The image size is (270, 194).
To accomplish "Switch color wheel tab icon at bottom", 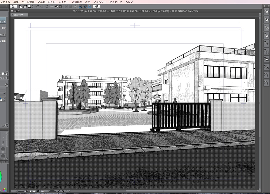I will click(5, 190).
